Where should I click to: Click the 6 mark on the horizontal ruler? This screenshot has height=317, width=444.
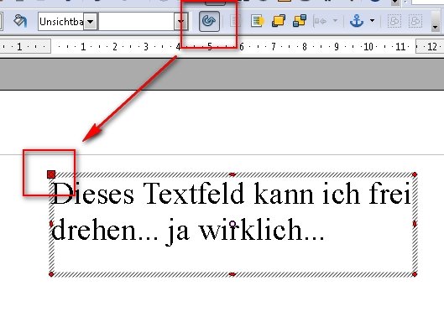click(242, 47)
